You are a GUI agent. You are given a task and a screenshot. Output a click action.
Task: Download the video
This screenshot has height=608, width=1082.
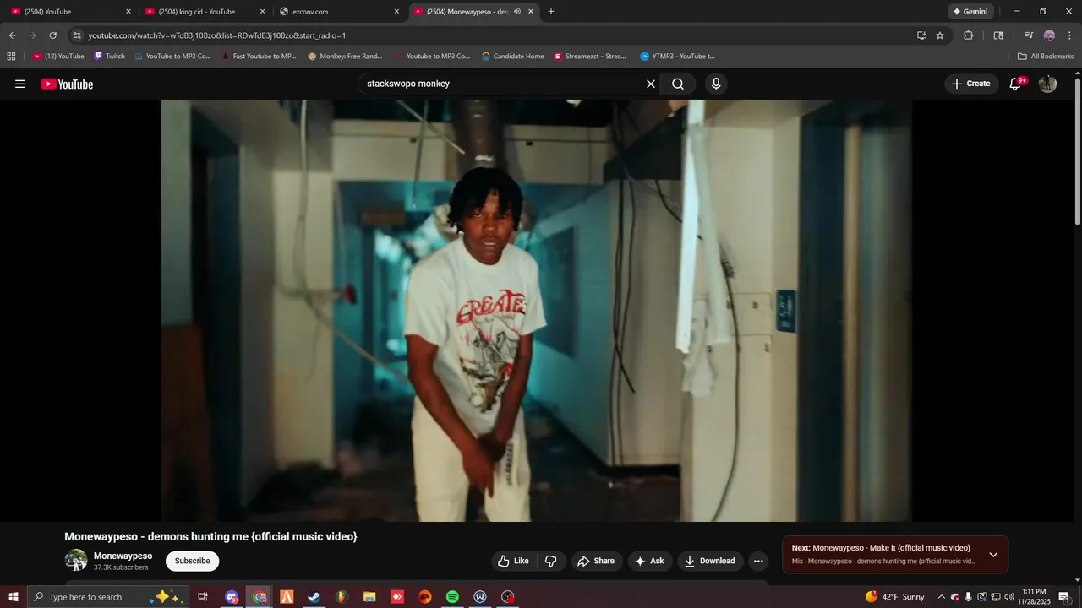pos(710,561)
